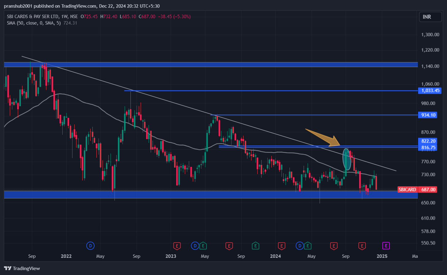
Task: Click the red E earnings marker after Sep 2024
Action: (362, 246)
